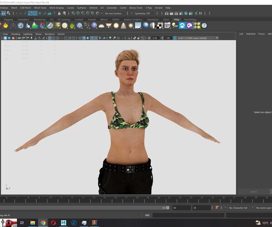Open the checkerboard texture V-Ray shelf icon
272x227 pixels.
(160, 25)
